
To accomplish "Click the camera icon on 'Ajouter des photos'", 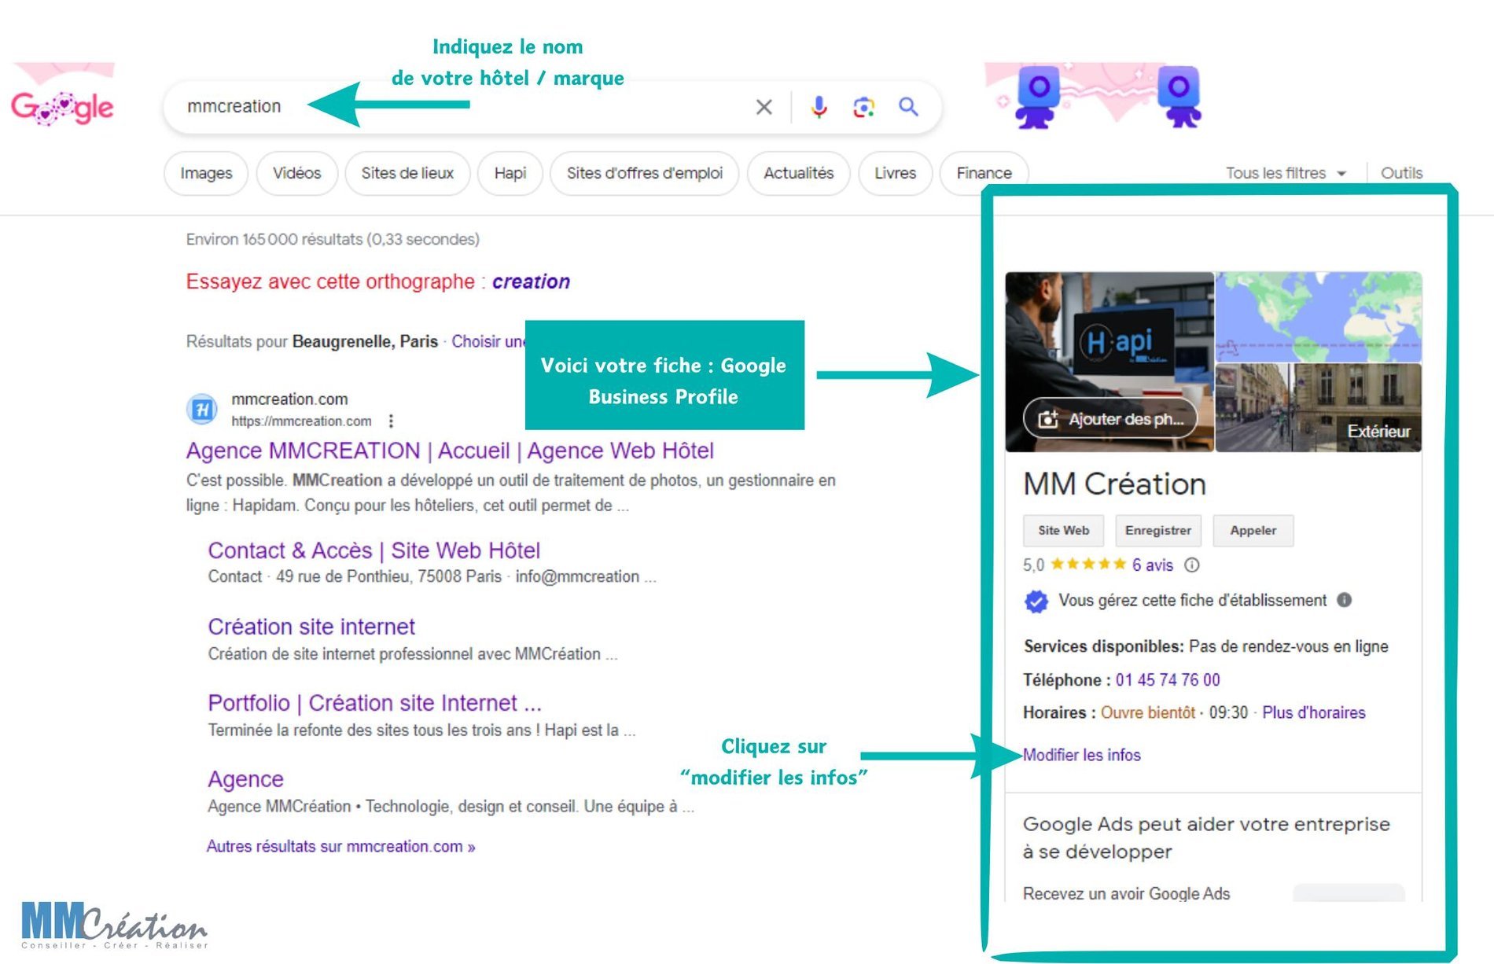I will (1048, 419).
